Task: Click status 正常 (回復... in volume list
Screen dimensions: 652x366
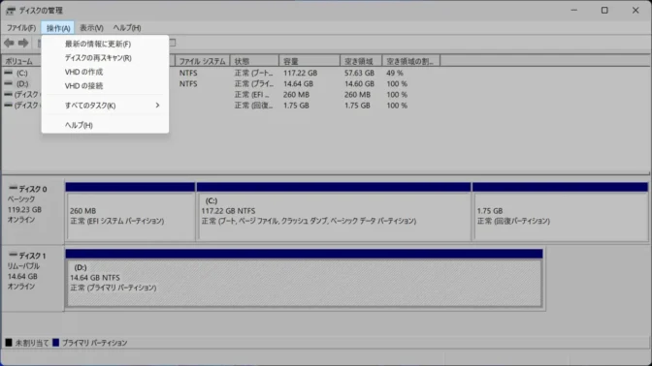Action: 253,105
